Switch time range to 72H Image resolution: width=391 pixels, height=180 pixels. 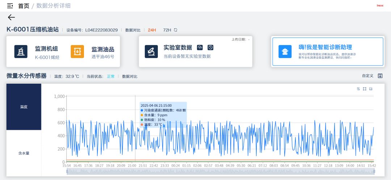pyautogui.click(x=167, y=30)
